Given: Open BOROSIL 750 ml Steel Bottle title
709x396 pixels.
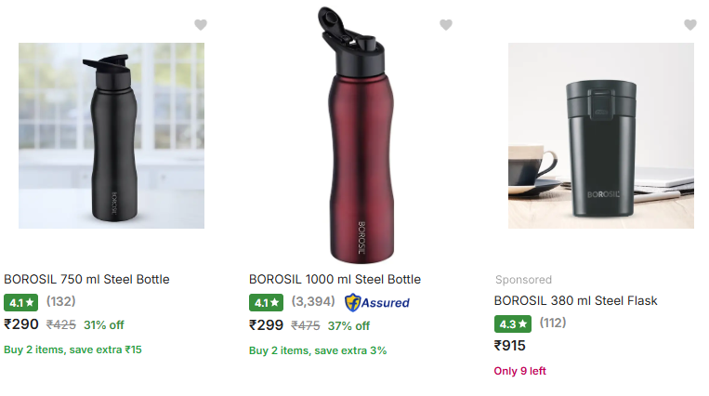Looking at the screenshot, I should [x=86, y=279].
